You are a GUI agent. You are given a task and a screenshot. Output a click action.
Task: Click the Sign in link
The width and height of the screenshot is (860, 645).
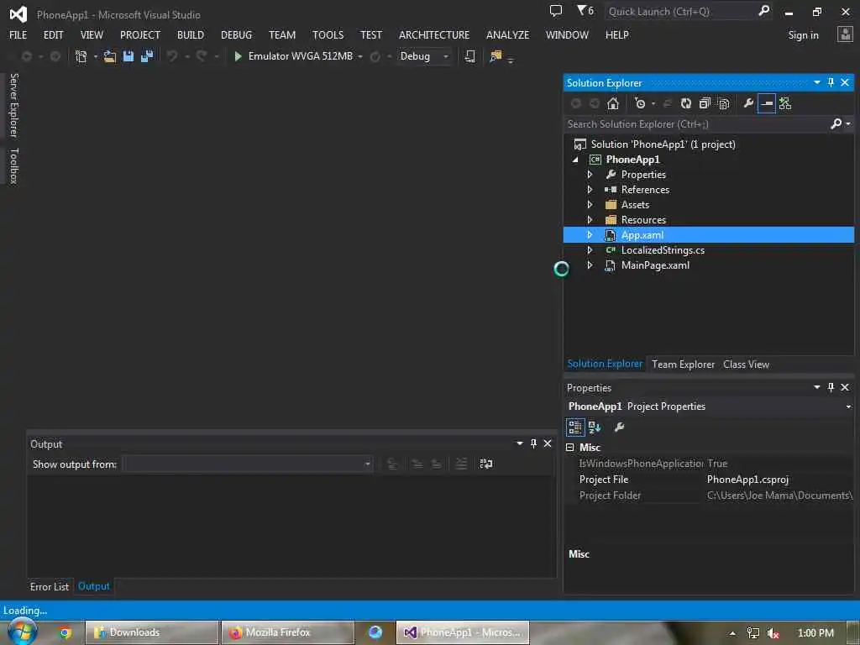804,35
